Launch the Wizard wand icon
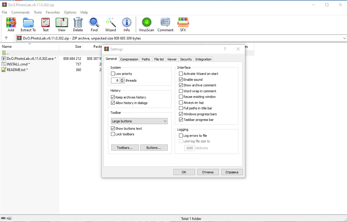This screenshot has width=347, height=222. (110, 22)
